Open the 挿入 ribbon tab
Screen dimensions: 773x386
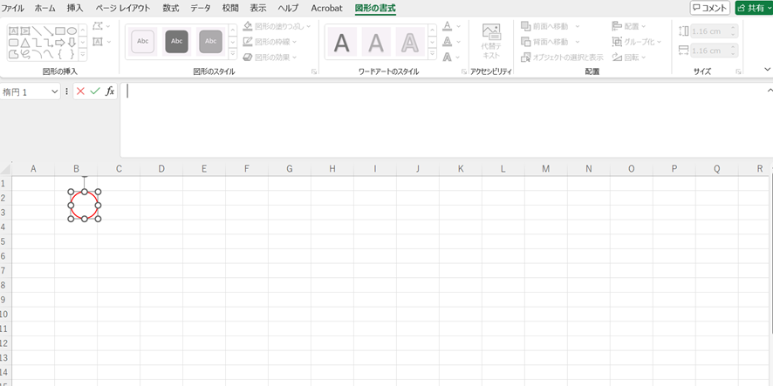pos(75,8)
